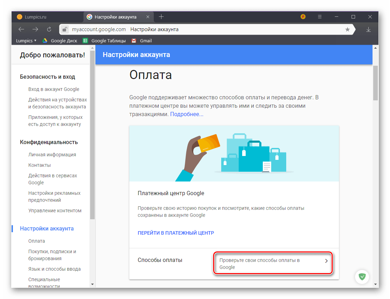Image resolution: width=390 pixels, height=299 pixels.
Task: Open Google Таблицы bookmark
Action: [x=104, y=41]
